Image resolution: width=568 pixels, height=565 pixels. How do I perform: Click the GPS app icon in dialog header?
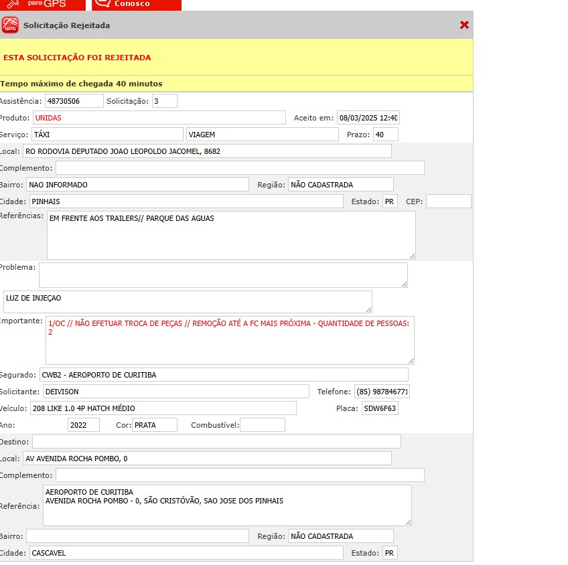point(10,25)
